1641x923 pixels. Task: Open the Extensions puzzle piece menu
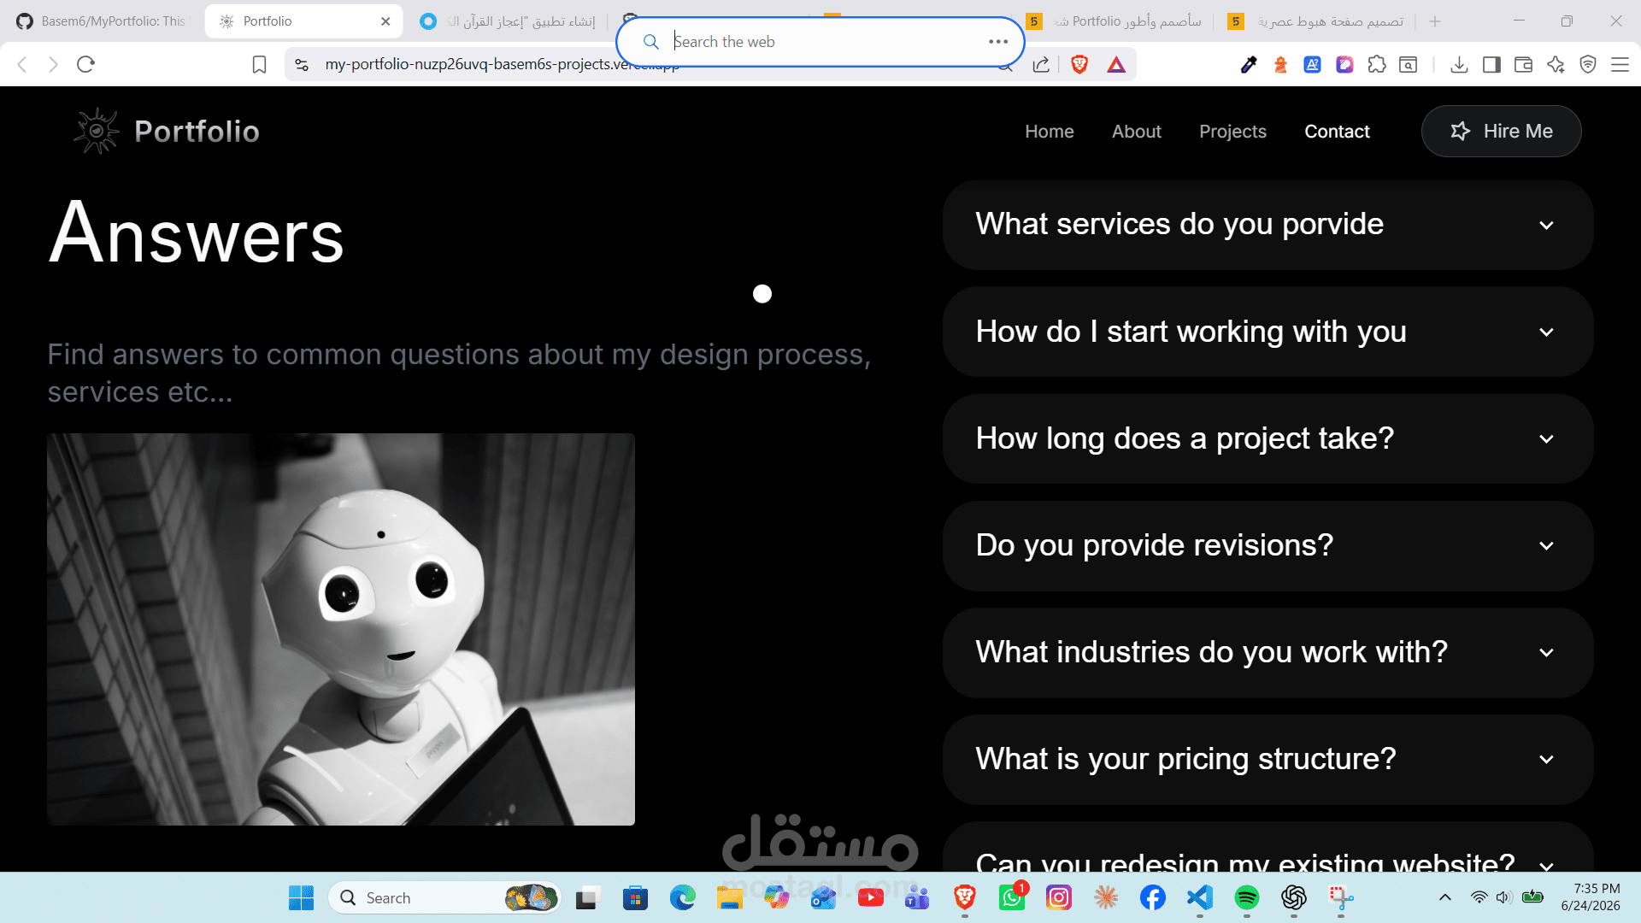(1377, 64)
